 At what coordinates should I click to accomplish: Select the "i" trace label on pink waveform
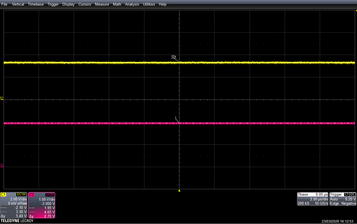pyautogui.click(x=176, y=117)
